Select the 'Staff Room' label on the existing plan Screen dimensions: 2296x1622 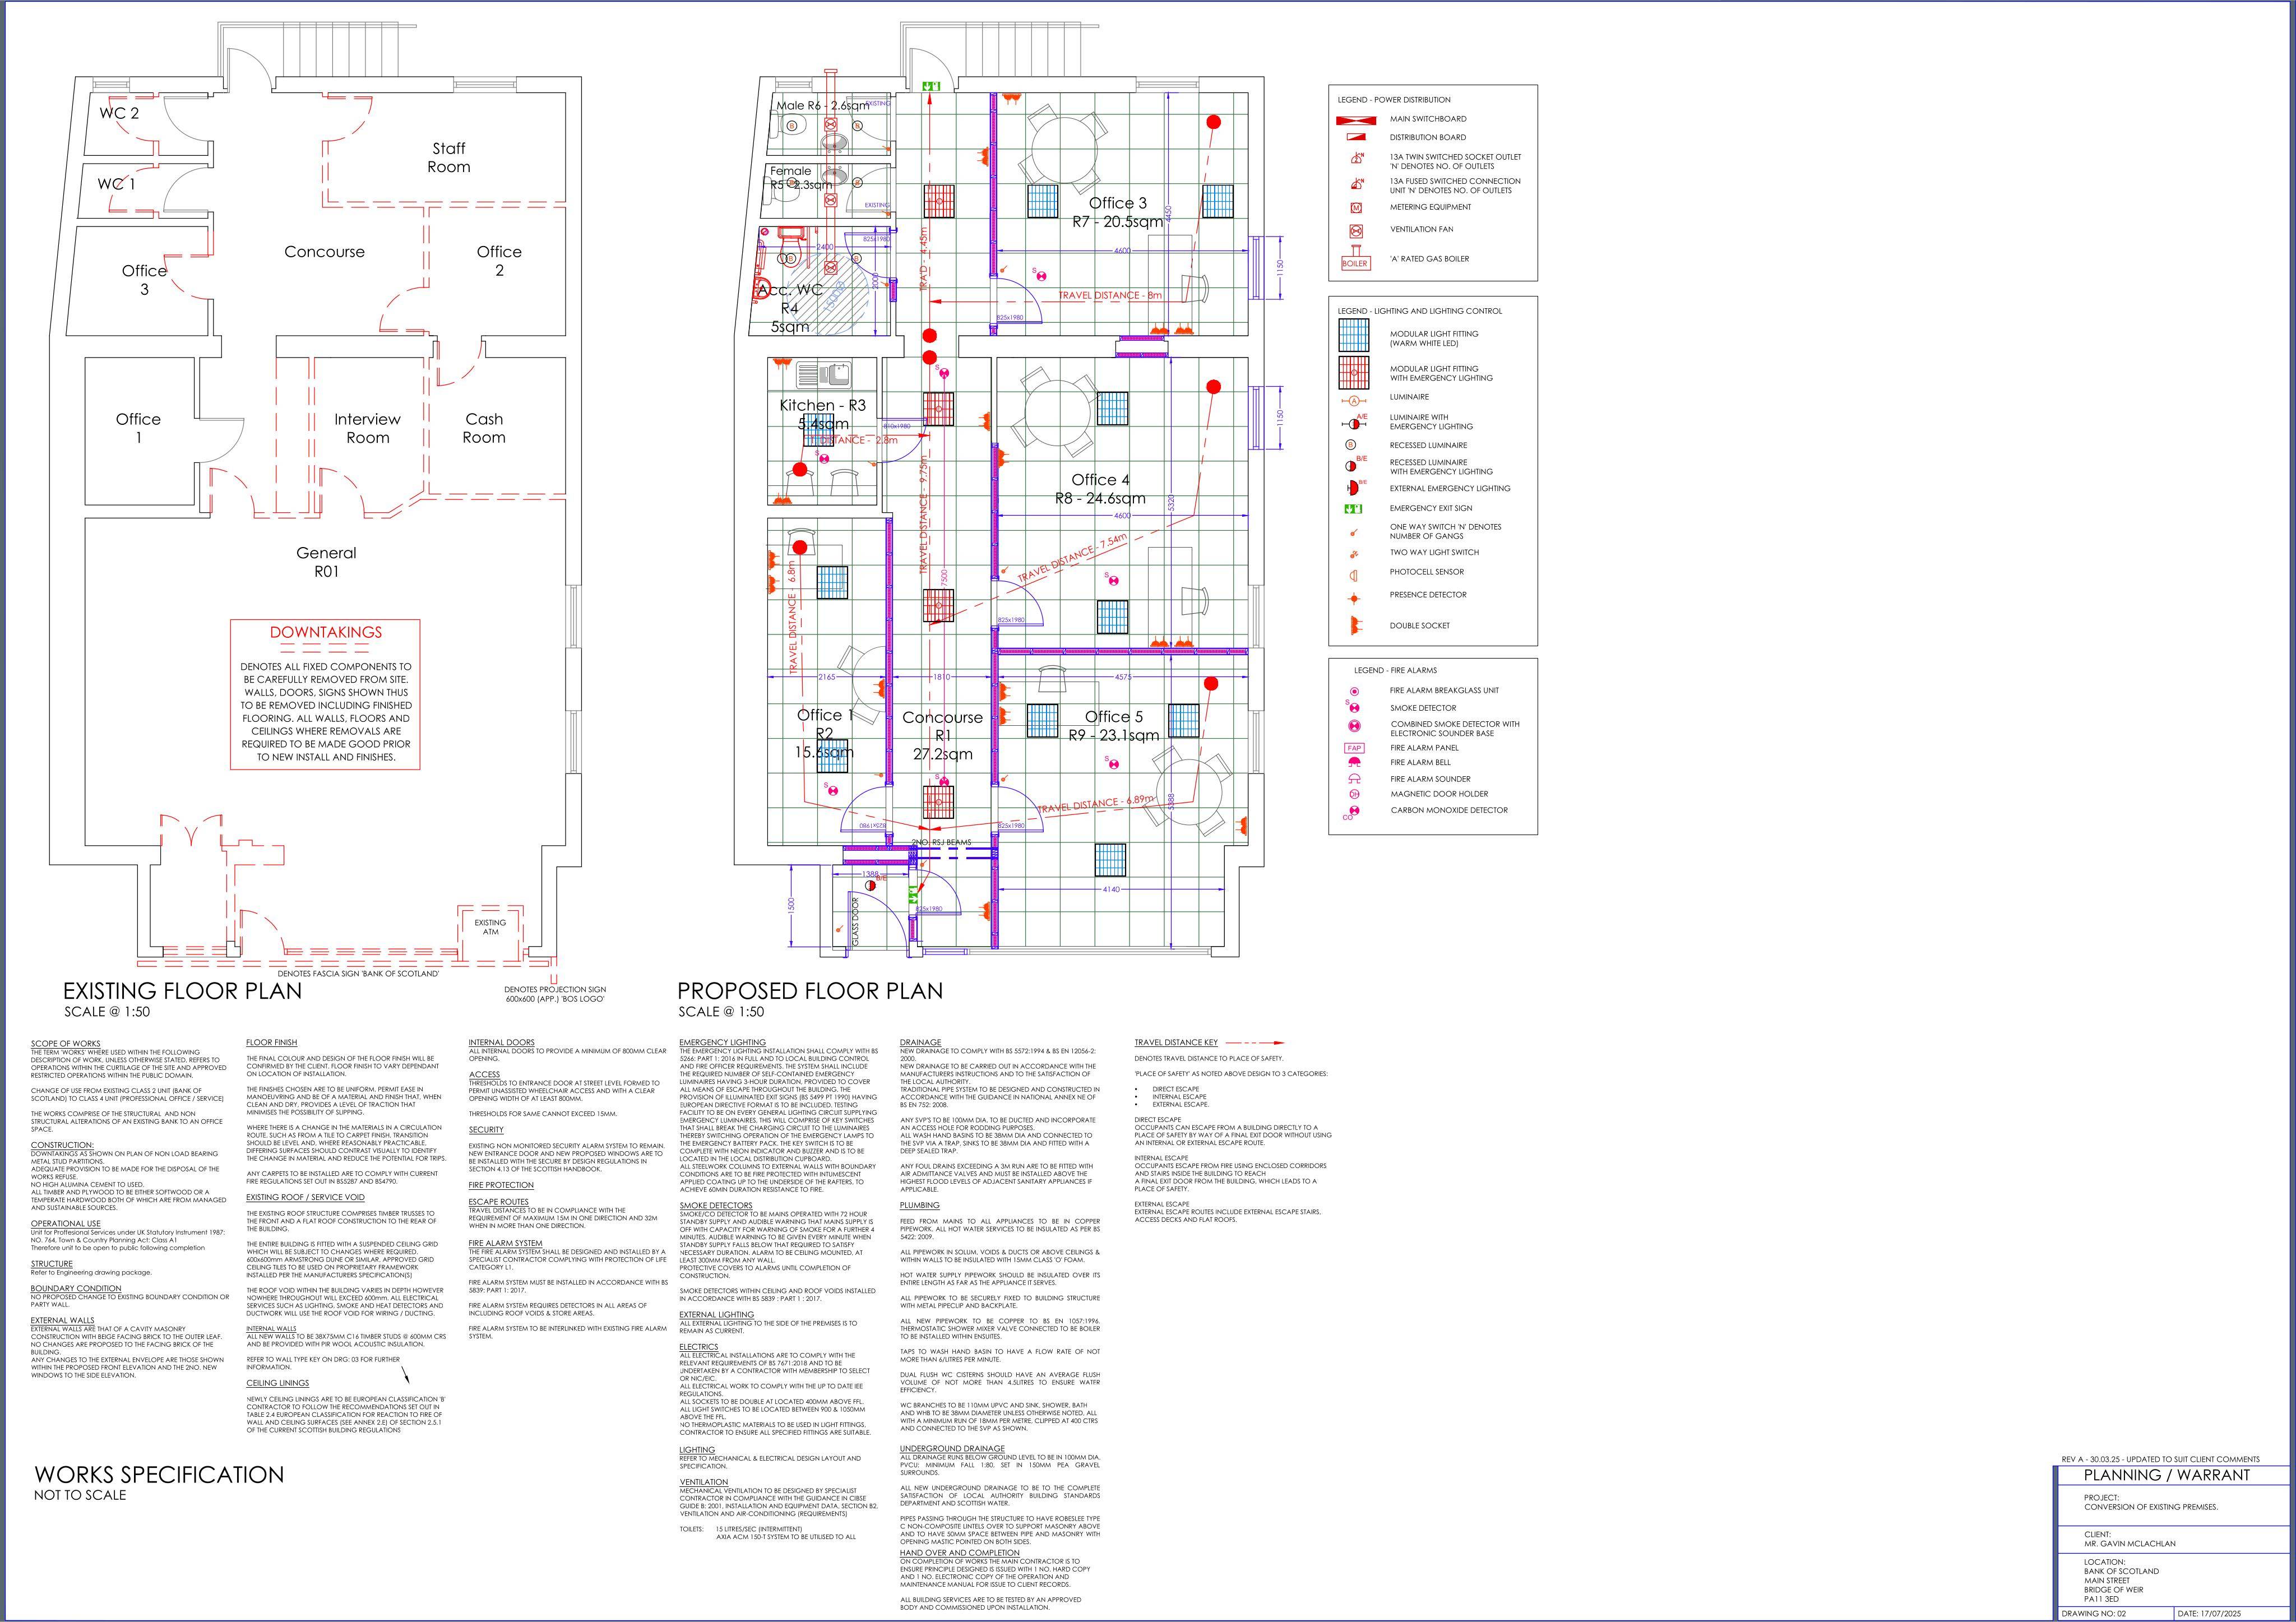(x=449, y=158)
